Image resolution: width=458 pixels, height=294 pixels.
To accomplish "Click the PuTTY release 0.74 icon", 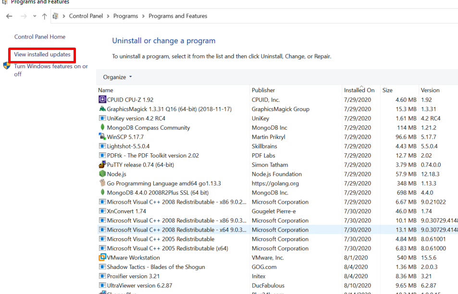I will [102, 165].
